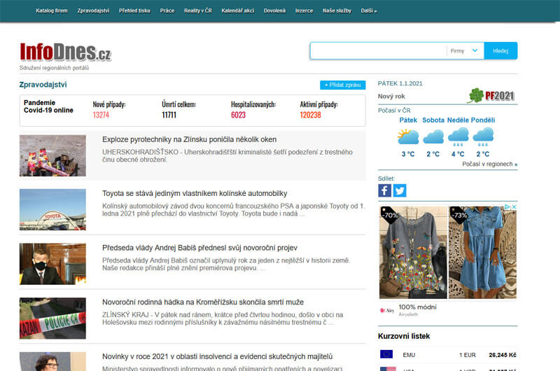Viewport: 560px width, 371px height.
Task: Click the Hospitalizovaných 6023 value
Action: coord(238,115)
